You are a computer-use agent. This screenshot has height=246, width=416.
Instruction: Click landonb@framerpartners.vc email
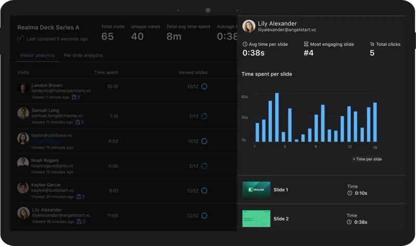[x=61, y=91]
